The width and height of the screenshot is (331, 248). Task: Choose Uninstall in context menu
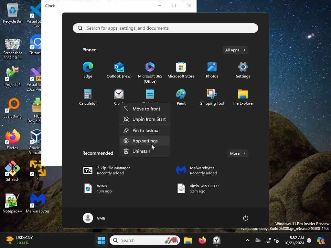tap(144, 151)
